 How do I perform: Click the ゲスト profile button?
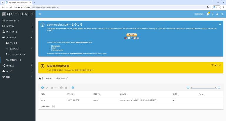pos(217,7)
